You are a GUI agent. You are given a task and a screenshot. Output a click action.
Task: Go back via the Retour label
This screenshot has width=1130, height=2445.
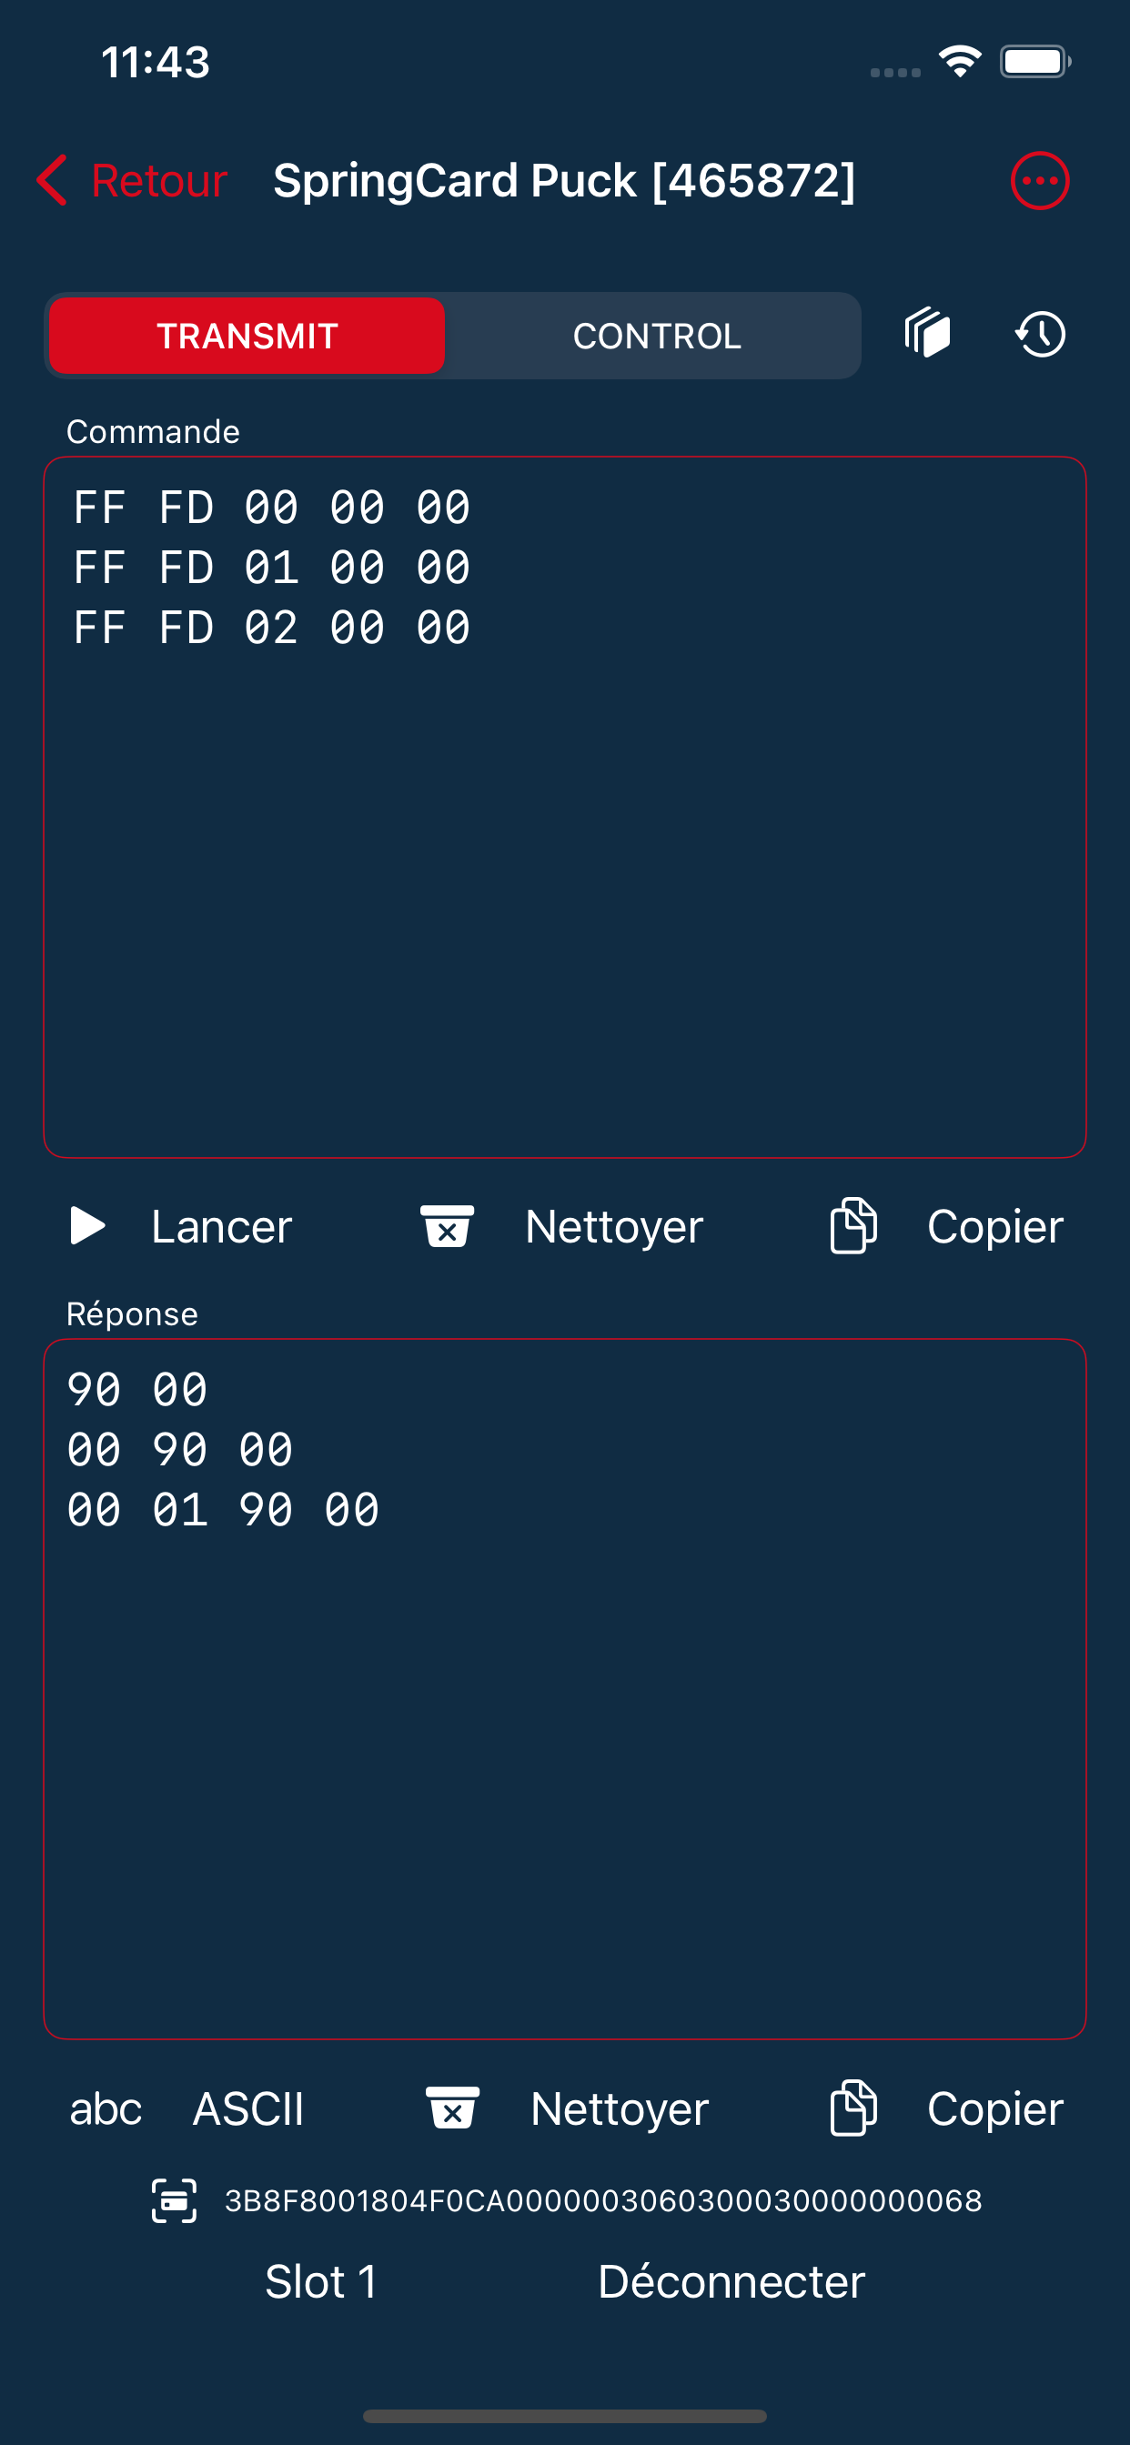coord(159,180)
